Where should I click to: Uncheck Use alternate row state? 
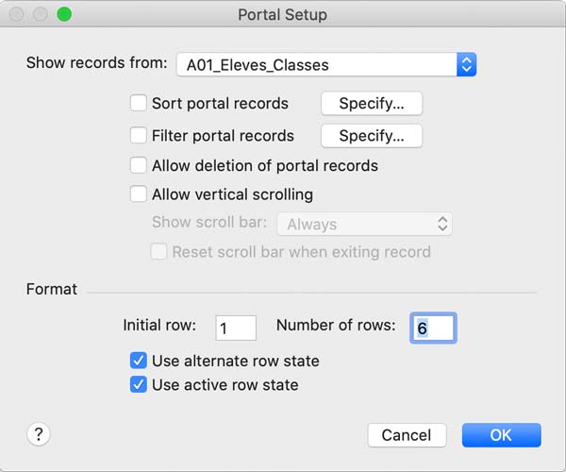(x=139, y=361)
